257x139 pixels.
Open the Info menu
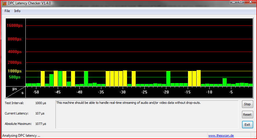click(17, 11)
